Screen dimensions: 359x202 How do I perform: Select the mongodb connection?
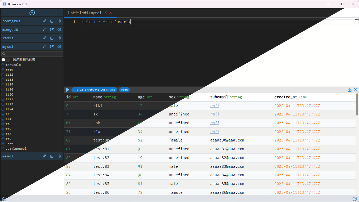coord(10,29)
